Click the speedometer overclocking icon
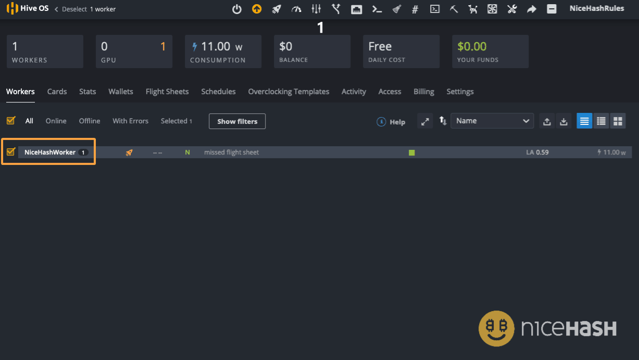639x360 pixels. (x=296, y=8)
